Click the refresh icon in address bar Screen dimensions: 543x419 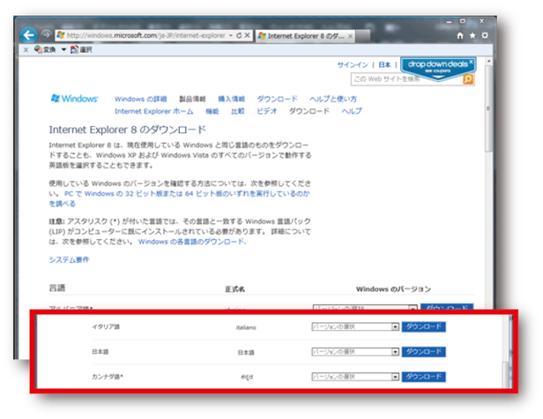point(239,35)
